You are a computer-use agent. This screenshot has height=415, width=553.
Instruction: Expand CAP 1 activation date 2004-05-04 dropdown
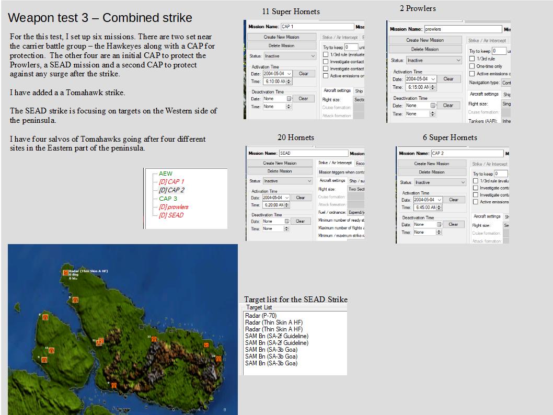point(289,74)
